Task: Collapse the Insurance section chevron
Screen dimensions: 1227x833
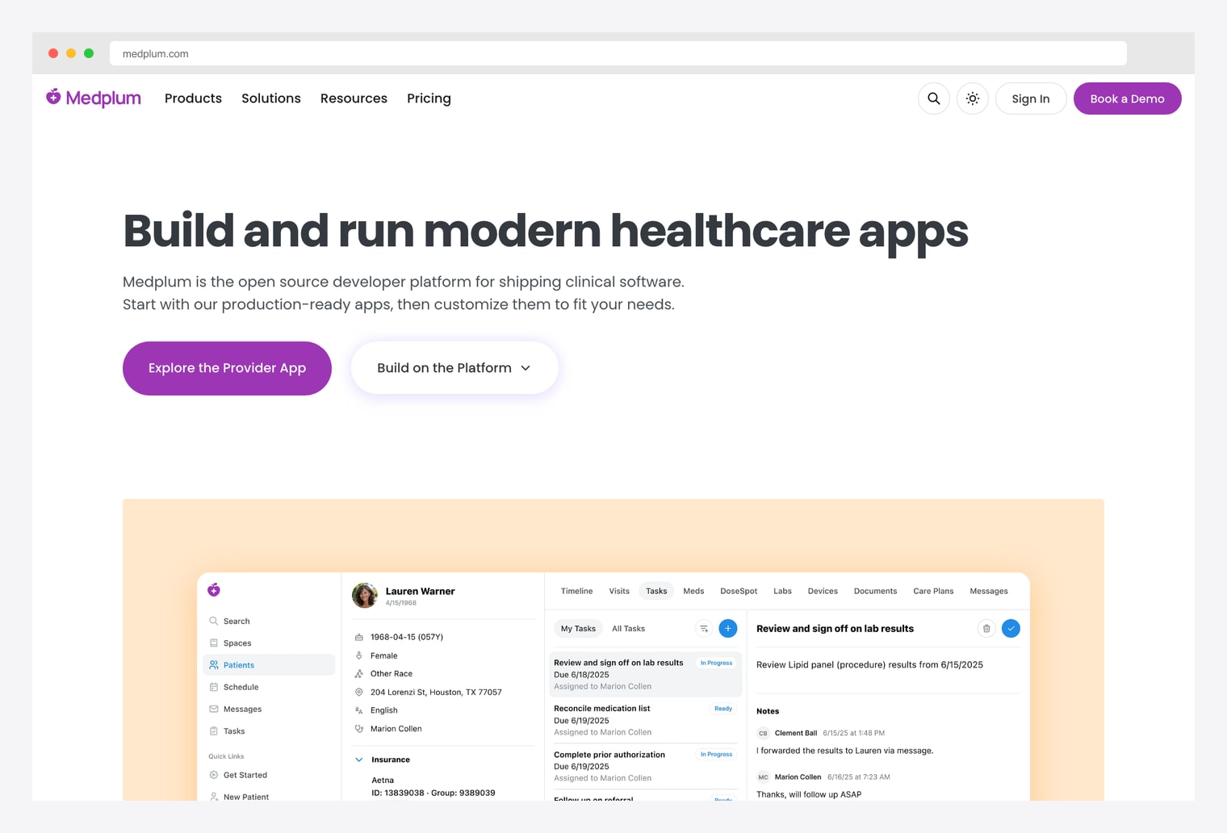Action: click(359, 760)
